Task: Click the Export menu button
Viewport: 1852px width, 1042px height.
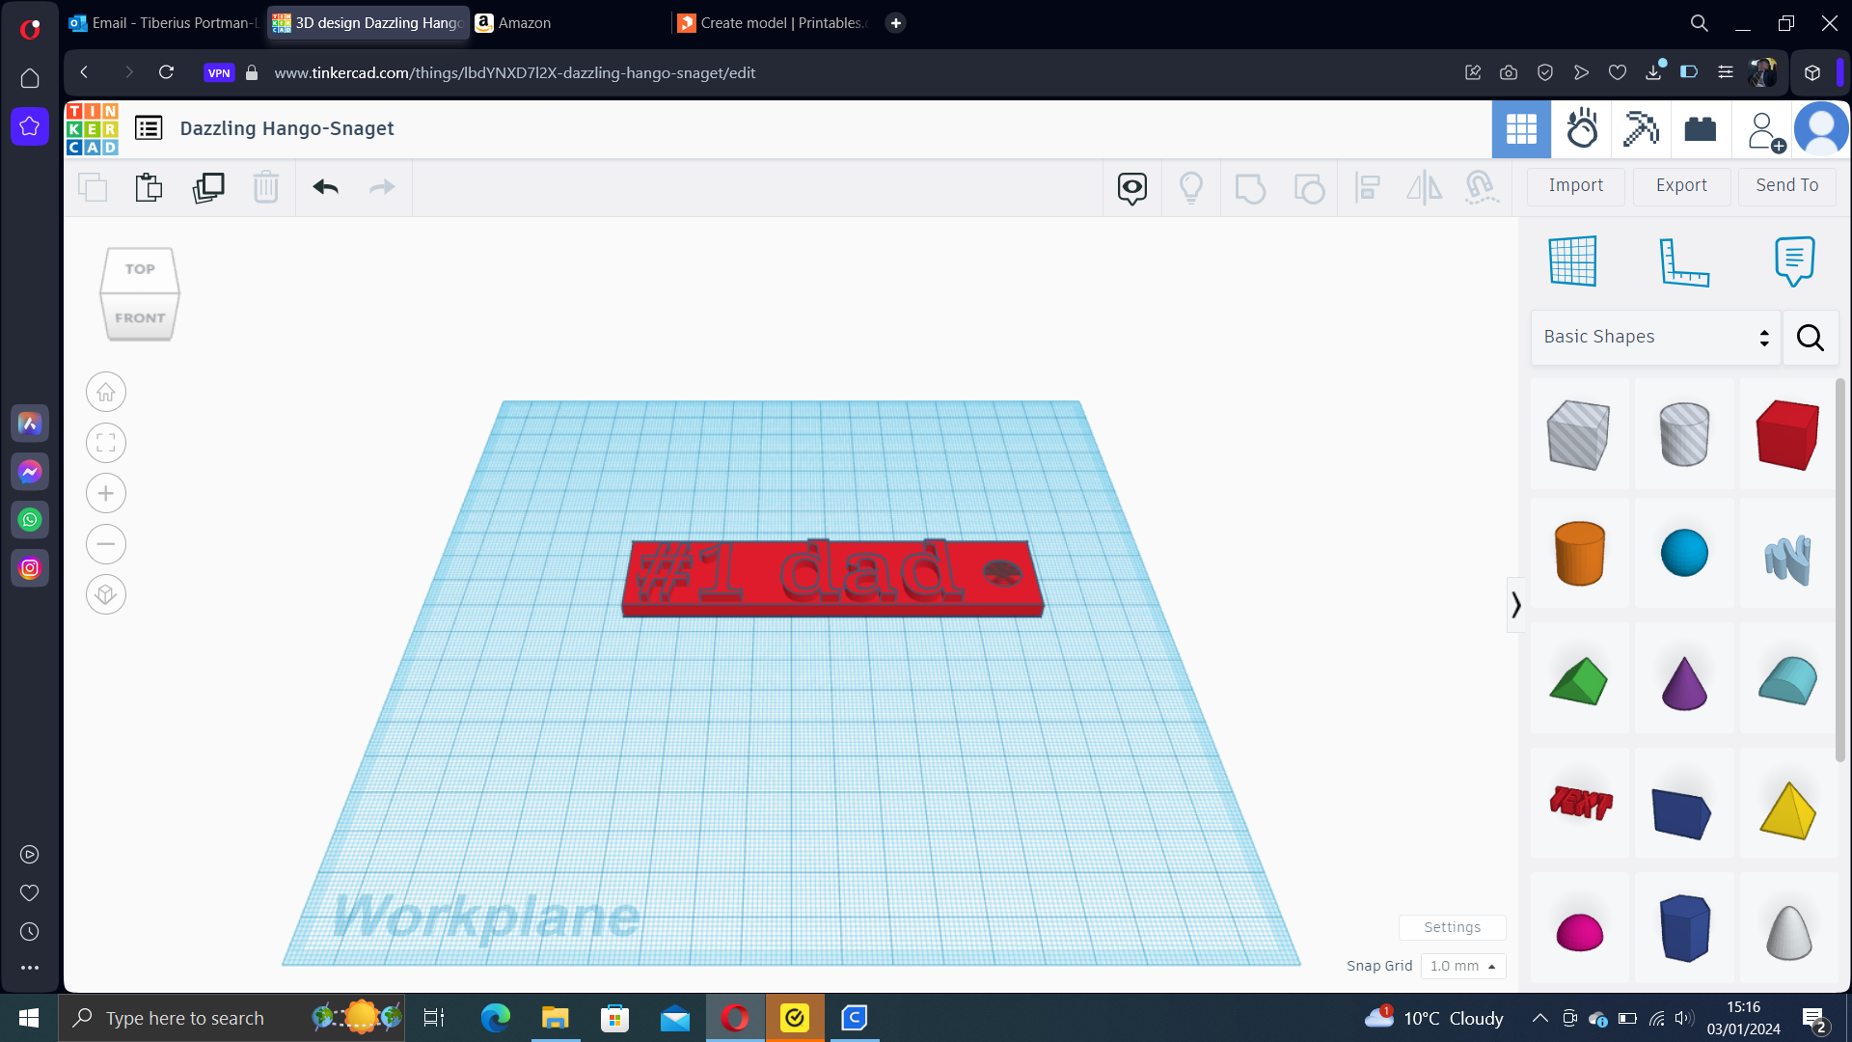Action: pyautogui.click(x=1680, y=184)
